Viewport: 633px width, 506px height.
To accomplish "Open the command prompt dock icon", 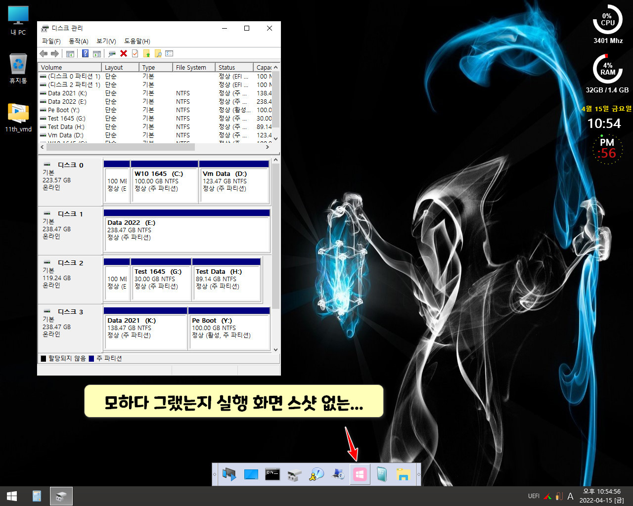I will (272, 474).
